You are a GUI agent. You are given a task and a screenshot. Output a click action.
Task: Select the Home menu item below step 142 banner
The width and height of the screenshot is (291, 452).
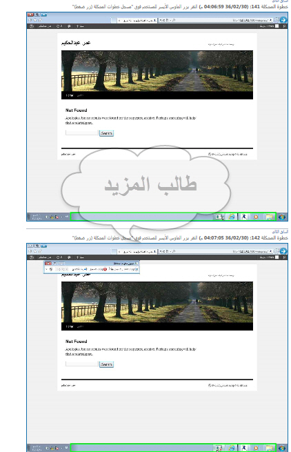tap(70, 326)
